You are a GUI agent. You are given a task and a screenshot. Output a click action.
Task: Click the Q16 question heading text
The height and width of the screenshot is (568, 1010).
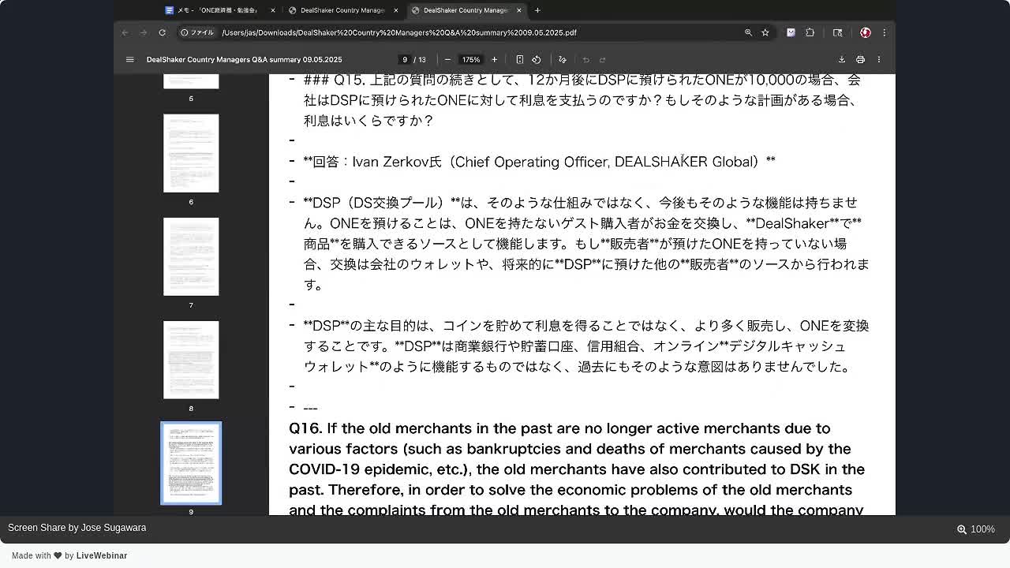[x=577, y=469]
